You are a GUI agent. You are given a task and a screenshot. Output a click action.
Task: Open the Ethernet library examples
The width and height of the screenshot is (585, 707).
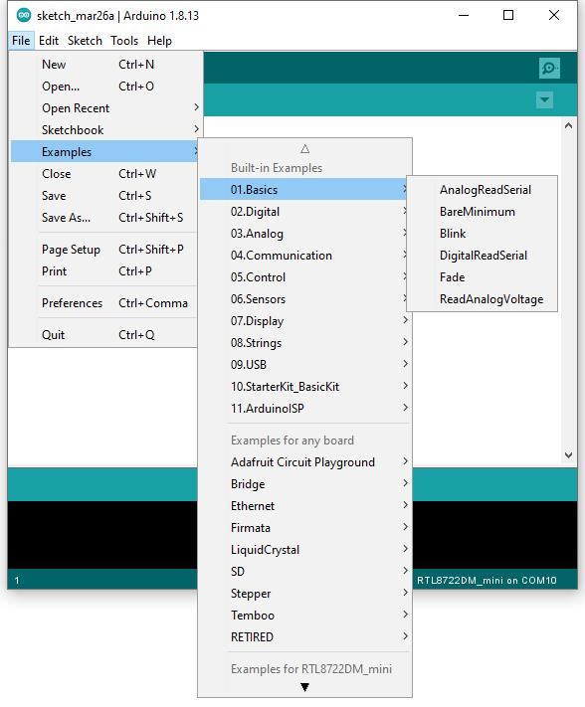(x=304, y=505)
